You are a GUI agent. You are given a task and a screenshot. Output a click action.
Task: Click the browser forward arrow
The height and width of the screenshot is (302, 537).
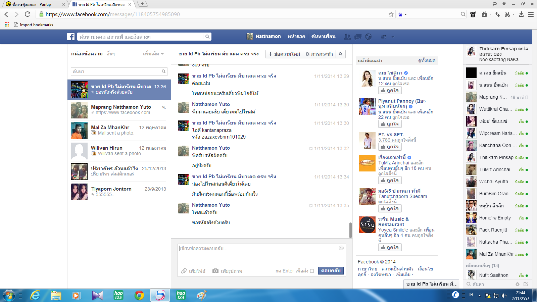click(16, 14)
